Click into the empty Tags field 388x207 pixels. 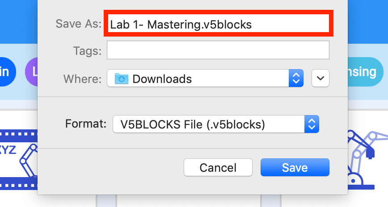pyautogui.click(x=218, y=50)
